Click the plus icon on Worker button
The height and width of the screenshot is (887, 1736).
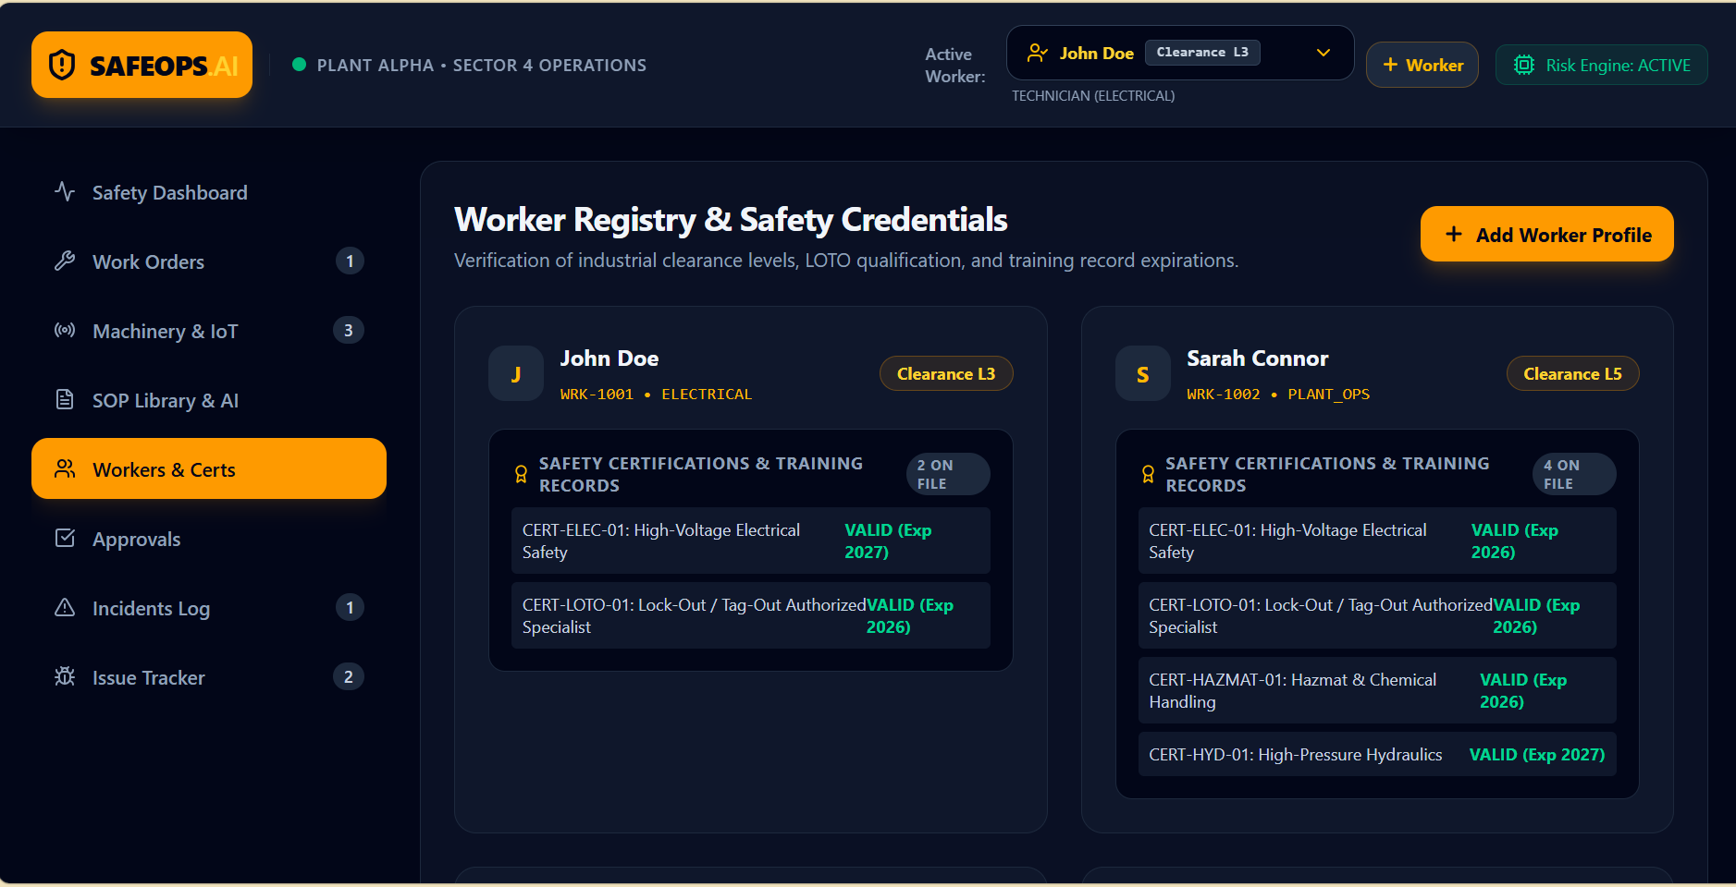coord(1390,65)
